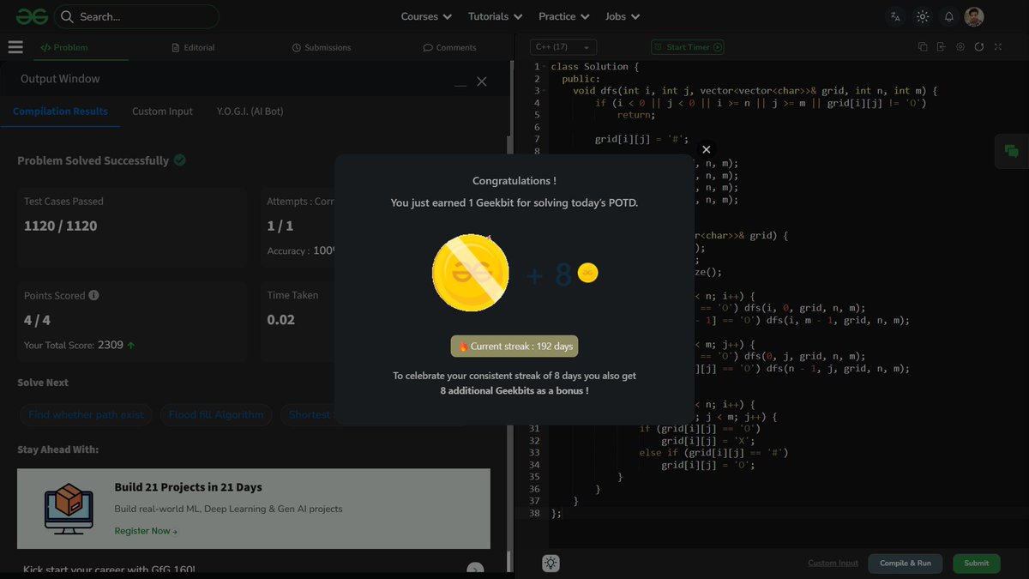Screen dimensions: 1029x579
Task: Open the C++ (17) language selector
Action: point(563,47)
